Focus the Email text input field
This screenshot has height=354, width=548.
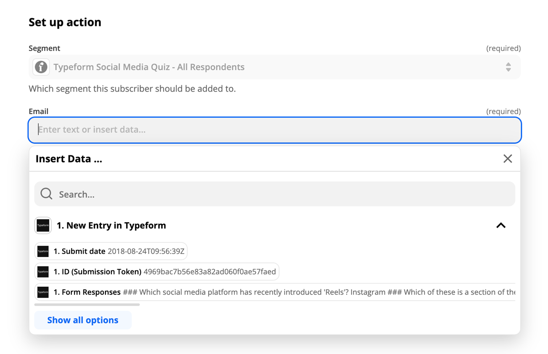tap(274, 130)
